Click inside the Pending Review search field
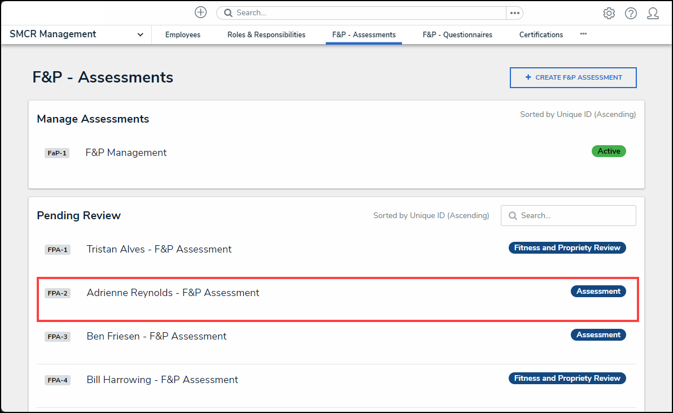 pos(570,215)
